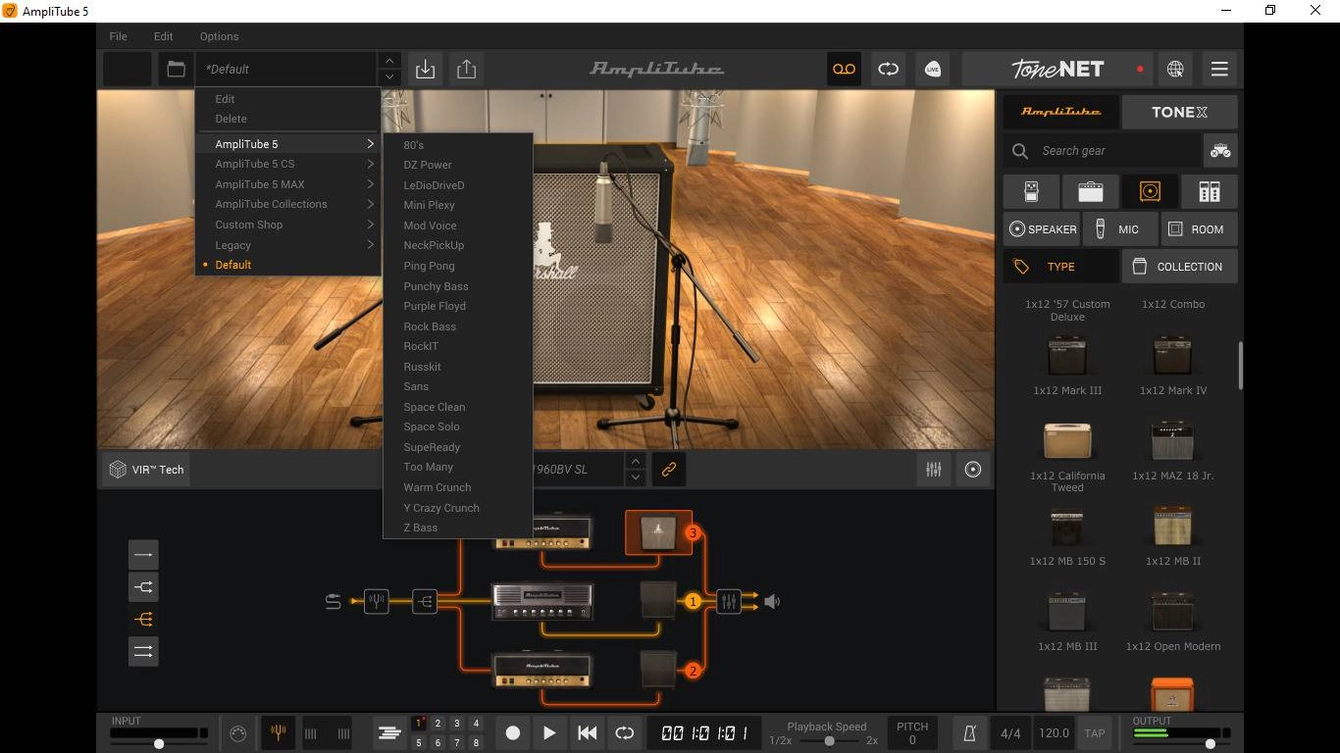Select the amp gear category icon
Screen dimensions: 1340x753
tap(1090, 191)
